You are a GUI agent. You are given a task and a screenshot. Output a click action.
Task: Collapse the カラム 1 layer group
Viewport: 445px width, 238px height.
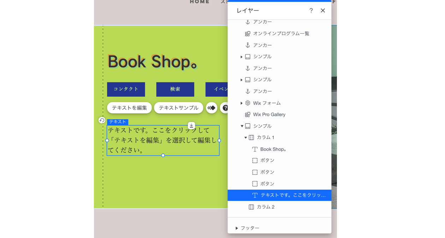click(245, 137)
